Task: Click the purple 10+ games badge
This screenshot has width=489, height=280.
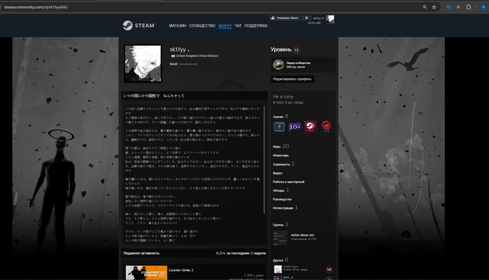Action: click(x=295, y=127)
